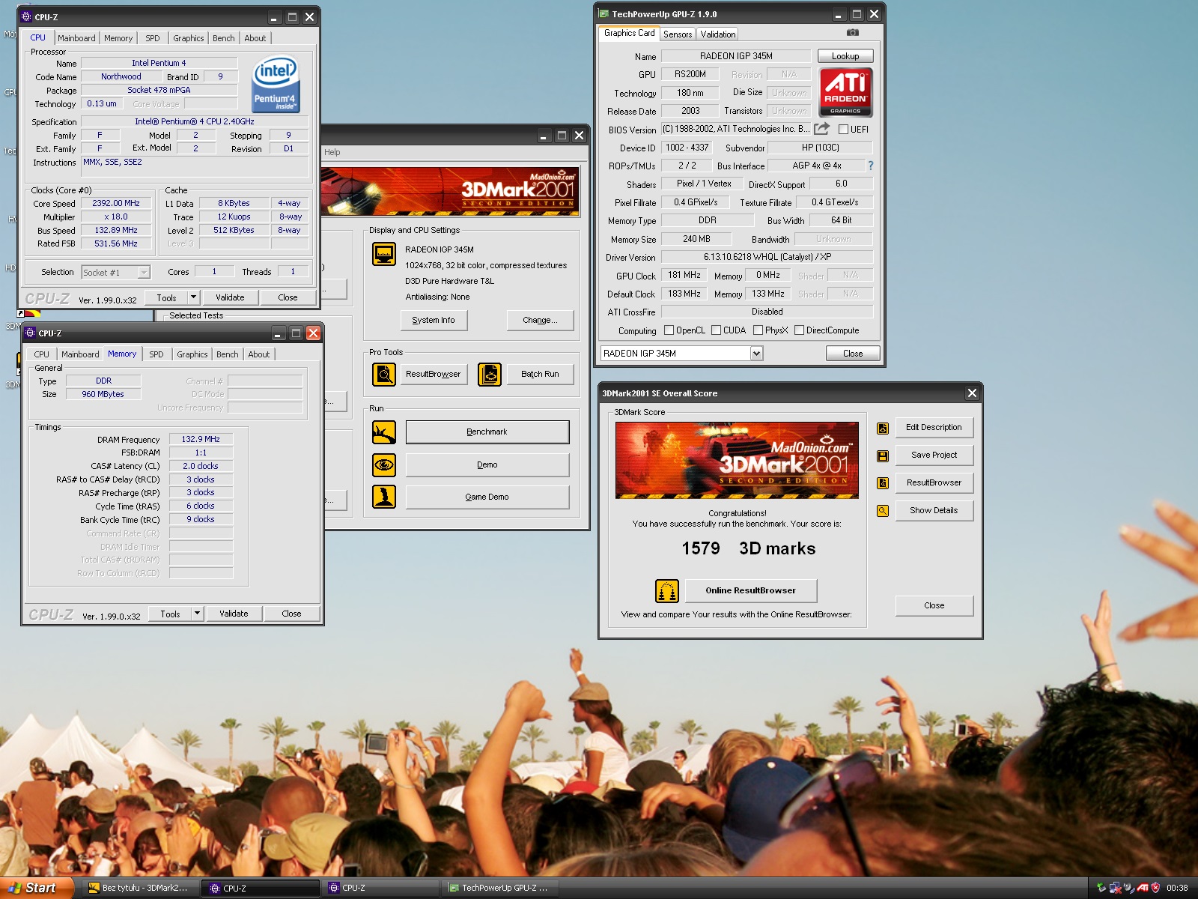The height and width of the screenshot is (899, 1198).
Task: Open Graphics tab in lower CPU-Z window
Action: pyautogui.click(x=192, y=354)
